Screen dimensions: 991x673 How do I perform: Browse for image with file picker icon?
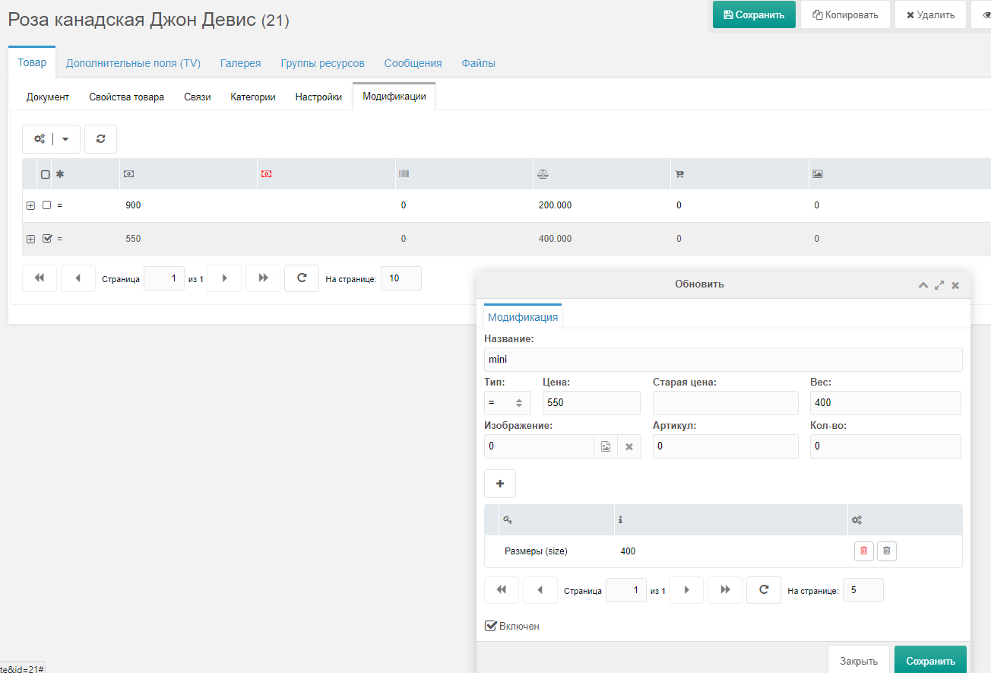click(606, 446)
